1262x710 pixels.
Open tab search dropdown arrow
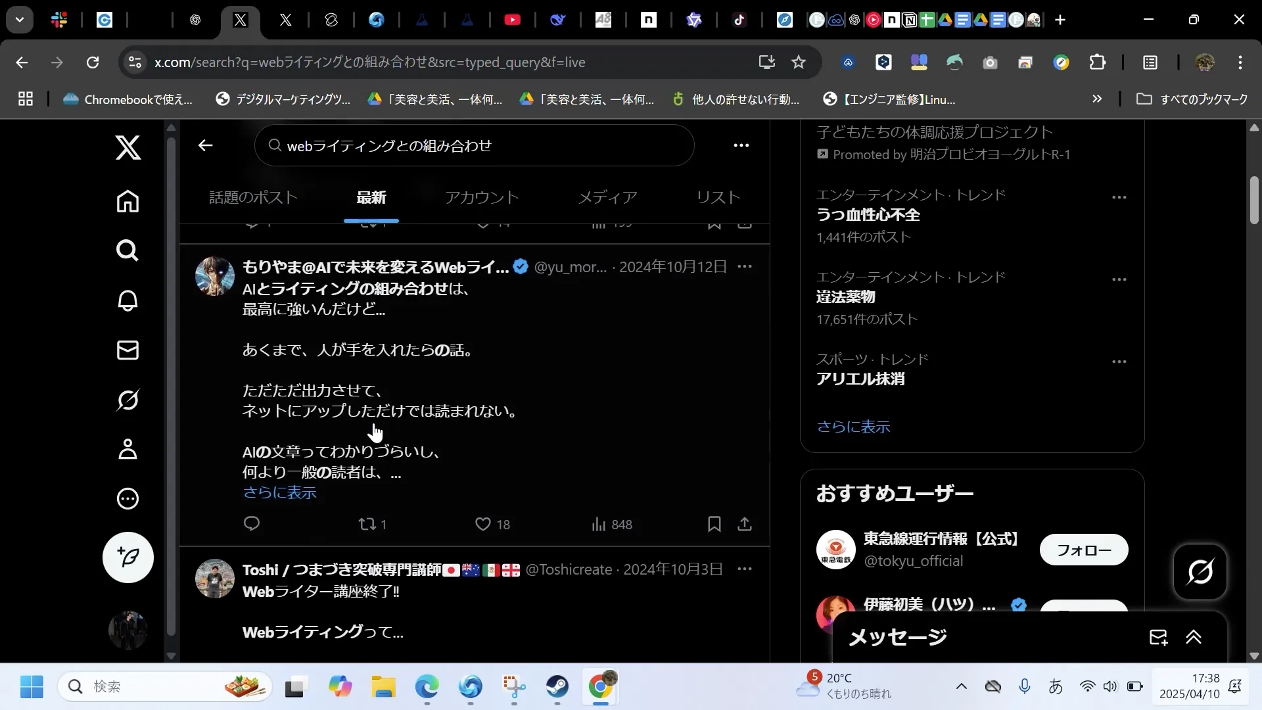click(x=20, y=20)
